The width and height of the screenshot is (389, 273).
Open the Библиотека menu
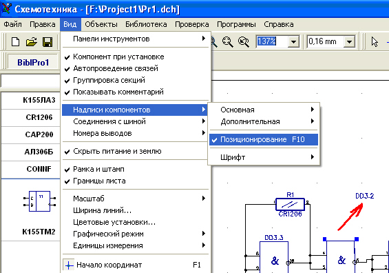[146, 24]
